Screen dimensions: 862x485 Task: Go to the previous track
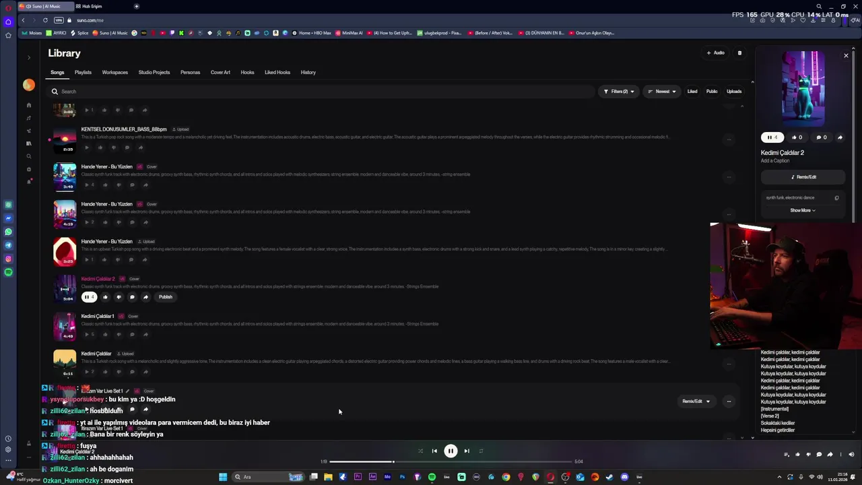coord(434,451)
